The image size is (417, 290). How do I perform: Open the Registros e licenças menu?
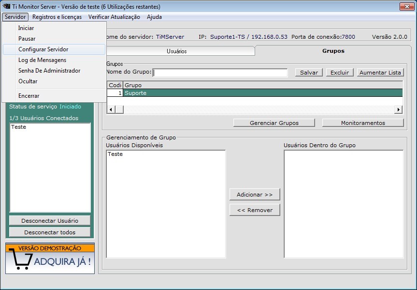[58, 17]
